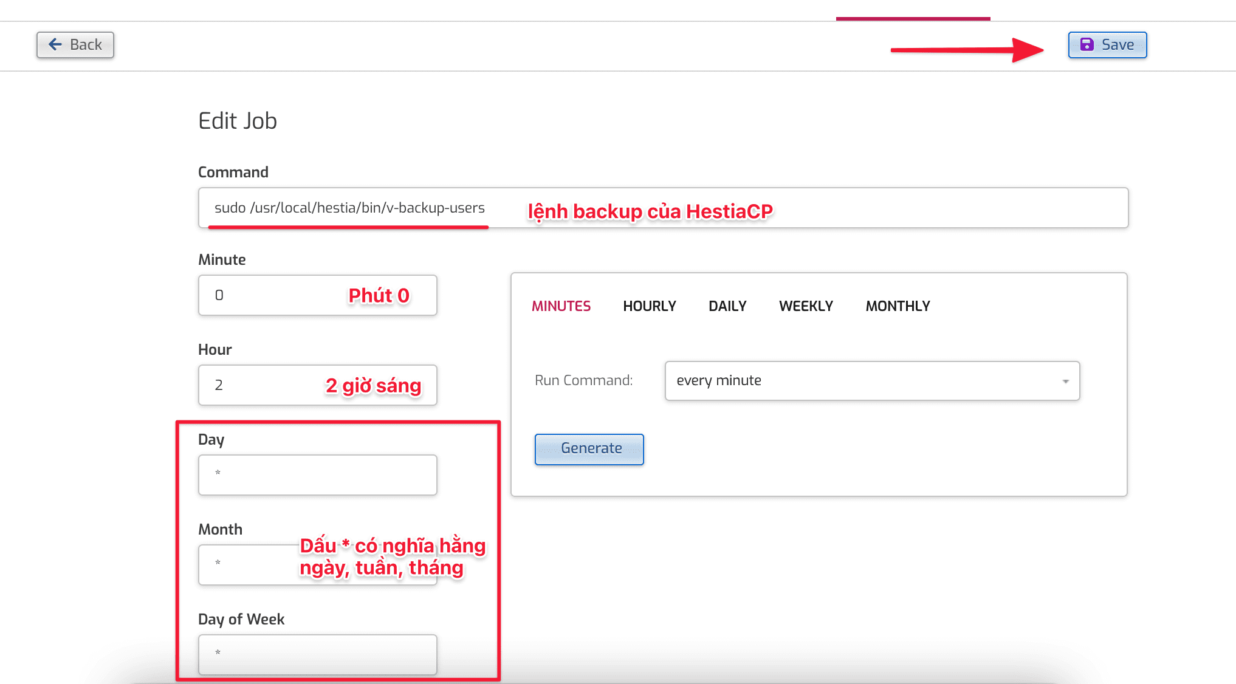The width and height of the screenshot is (1236, 684).
Task: Select the Day of Week input
Action: 317,654
